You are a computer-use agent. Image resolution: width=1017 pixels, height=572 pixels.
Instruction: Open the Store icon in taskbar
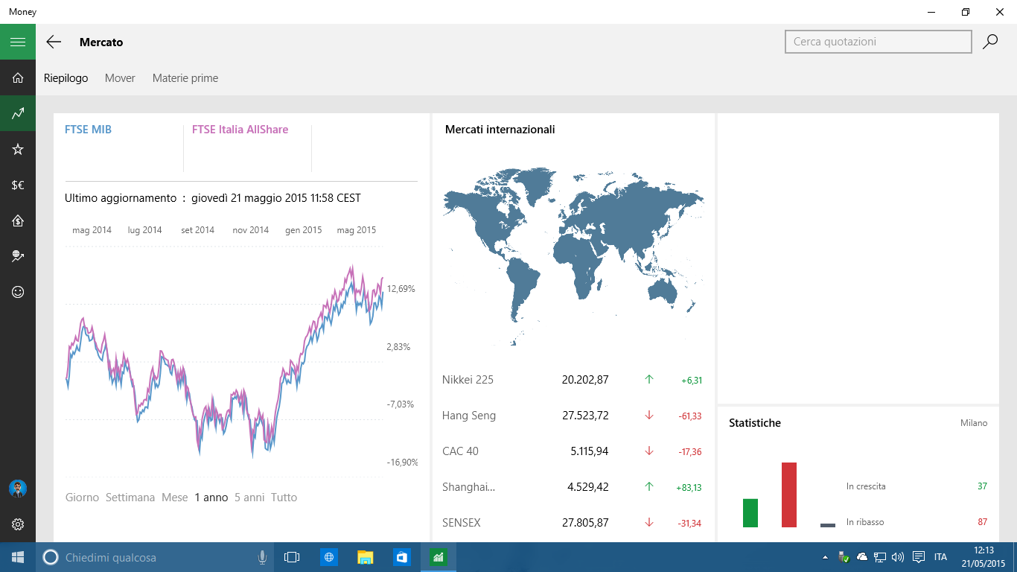(402, 557)
